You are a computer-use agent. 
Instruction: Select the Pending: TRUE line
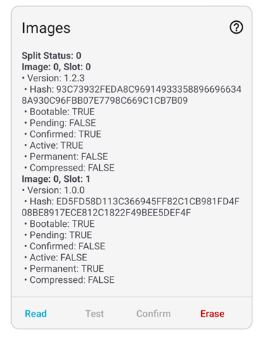coord(58,235)
